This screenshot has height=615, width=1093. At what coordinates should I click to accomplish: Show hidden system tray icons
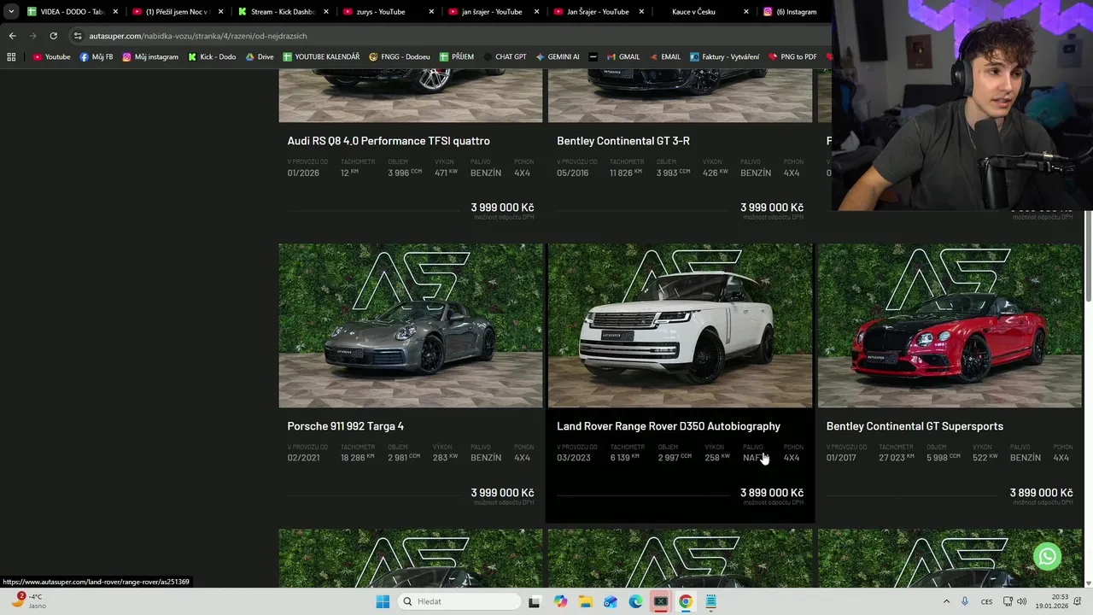946,601
